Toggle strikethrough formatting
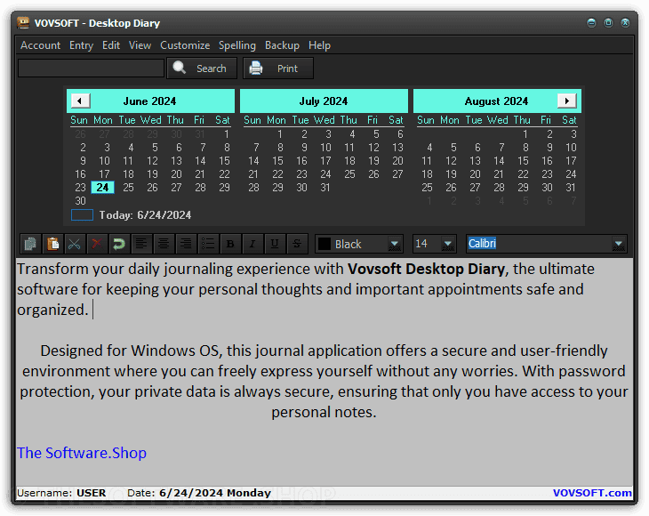The image size is (649, 516). pos(297,244)
